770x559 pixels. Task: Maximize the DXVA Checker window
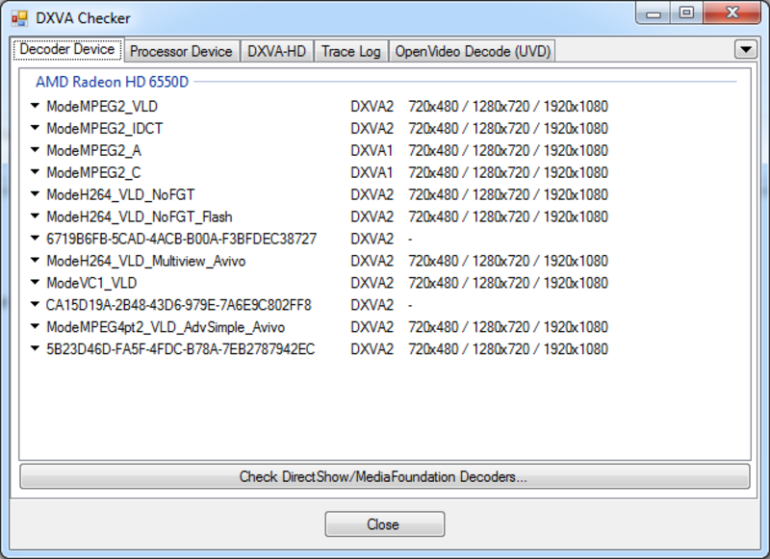[686, 13]
